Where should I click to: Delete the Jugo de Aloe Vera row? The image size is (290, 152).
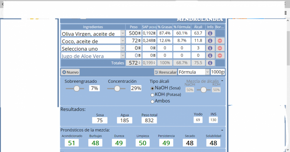pos(220,55)
